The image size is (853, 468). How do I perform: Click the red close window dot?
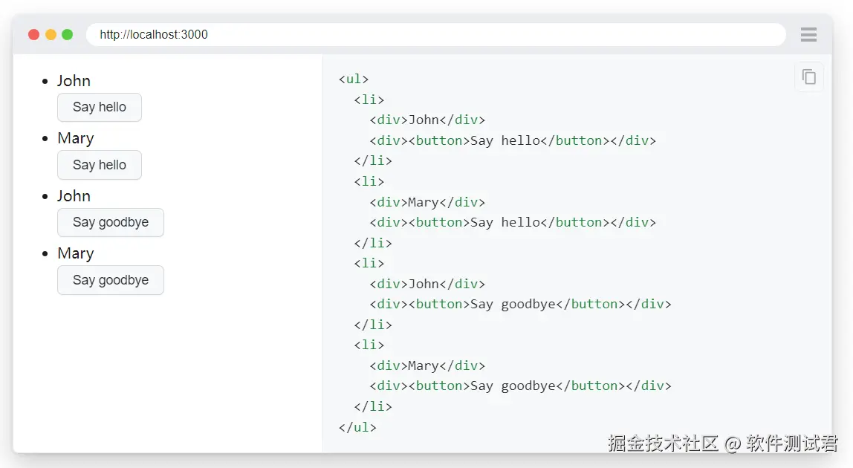[33, 34]
